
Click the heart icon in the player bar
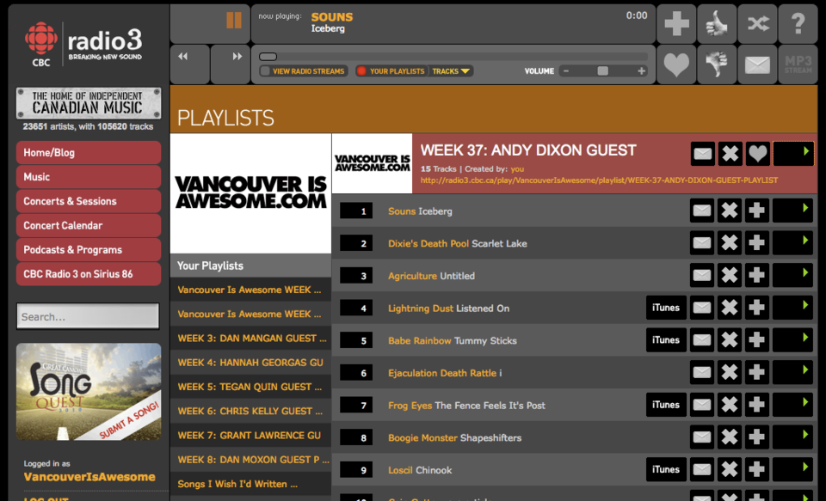pyautogui.click(x=676, y=64)
